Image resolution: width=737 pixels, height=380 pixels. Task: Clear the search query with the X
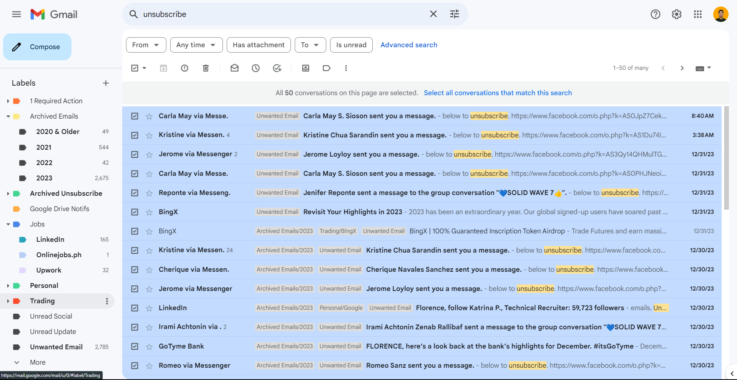pos(433,14)
